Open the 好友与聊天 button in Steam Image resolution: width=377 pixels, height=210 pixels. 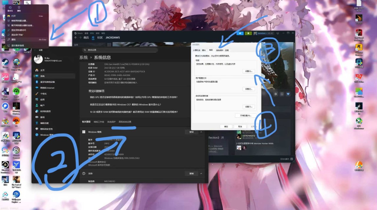click(x=287, y=159)
